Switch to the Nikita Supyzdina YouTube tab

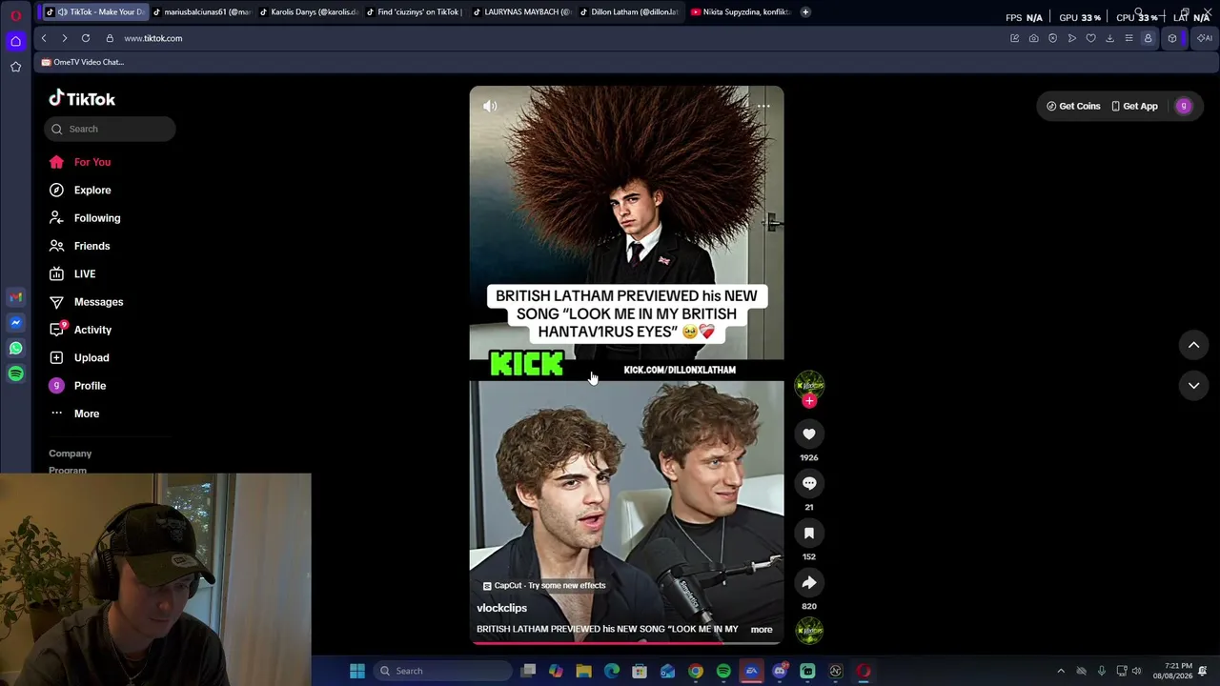pyautogui.click(x=741, y=12)
